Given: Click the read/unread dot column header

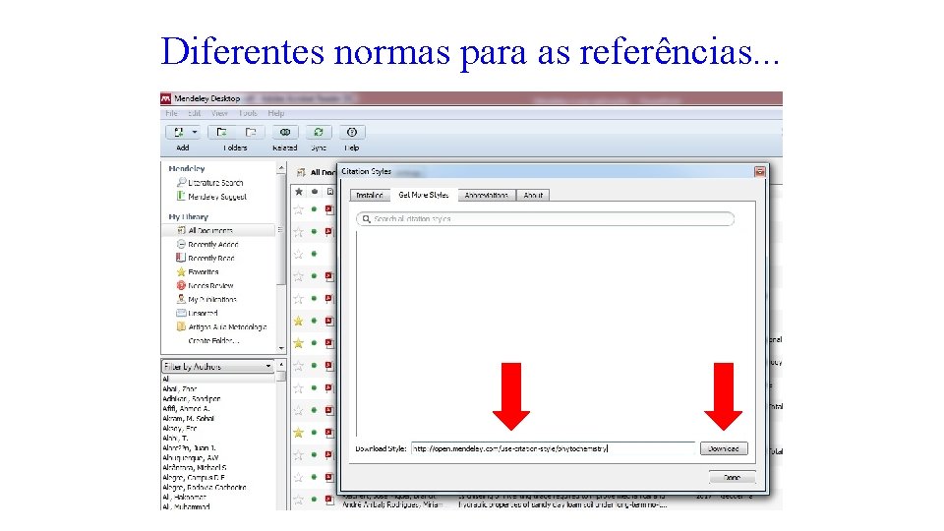Looking at the screenshot, I should point(315,192).
